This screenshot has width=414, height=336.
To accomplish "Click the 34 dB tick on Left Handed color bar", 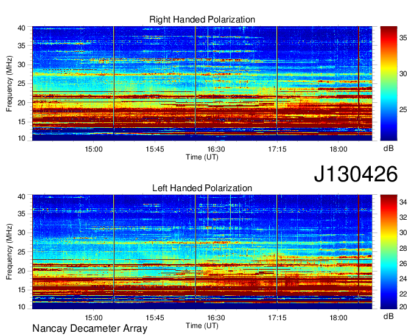I will click(x=403, y=202).
